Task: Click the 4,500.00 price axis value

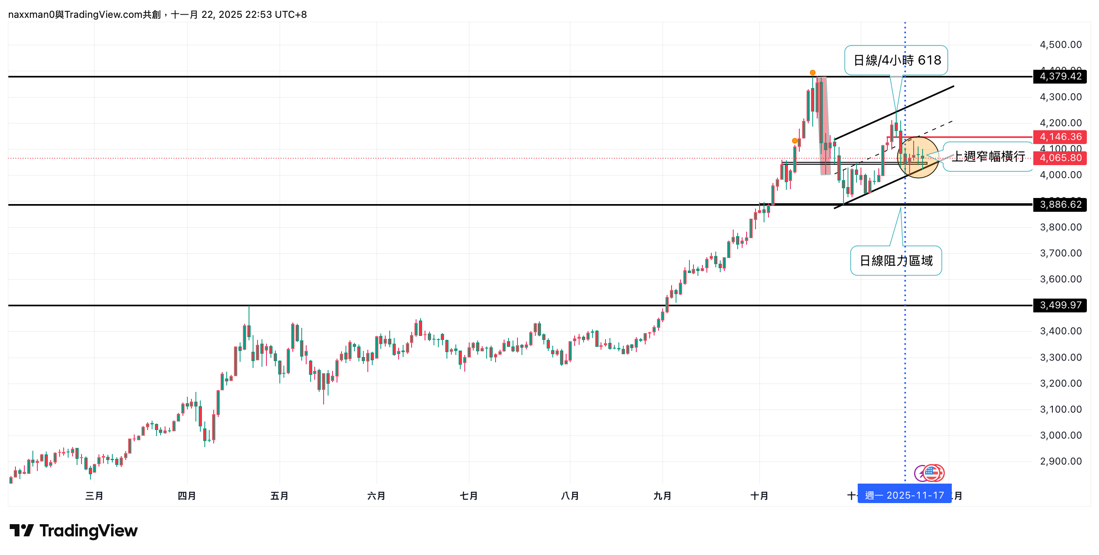Action: (x=1061, y=44)
